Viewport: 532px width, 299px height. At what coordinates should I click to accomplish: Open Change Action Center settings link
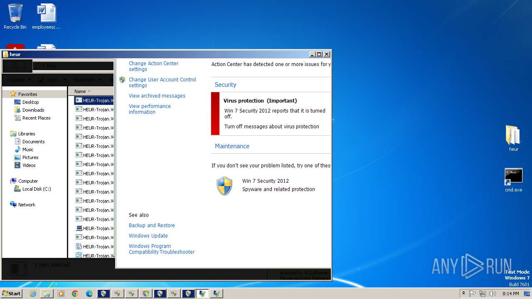pos(153,66)
